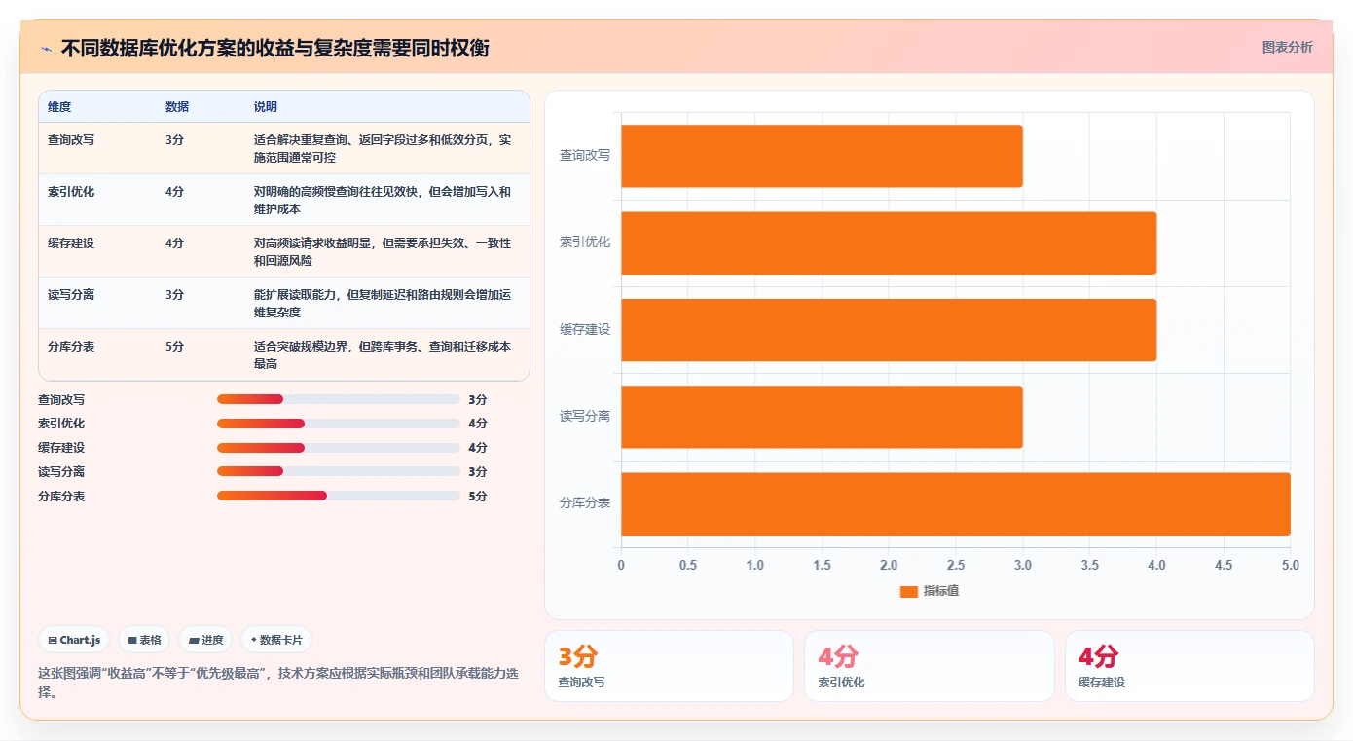Viewport: 1353px width, 741px height.
Task: Click the 索引优化 progress bar
Action: (x=338, y=424)
